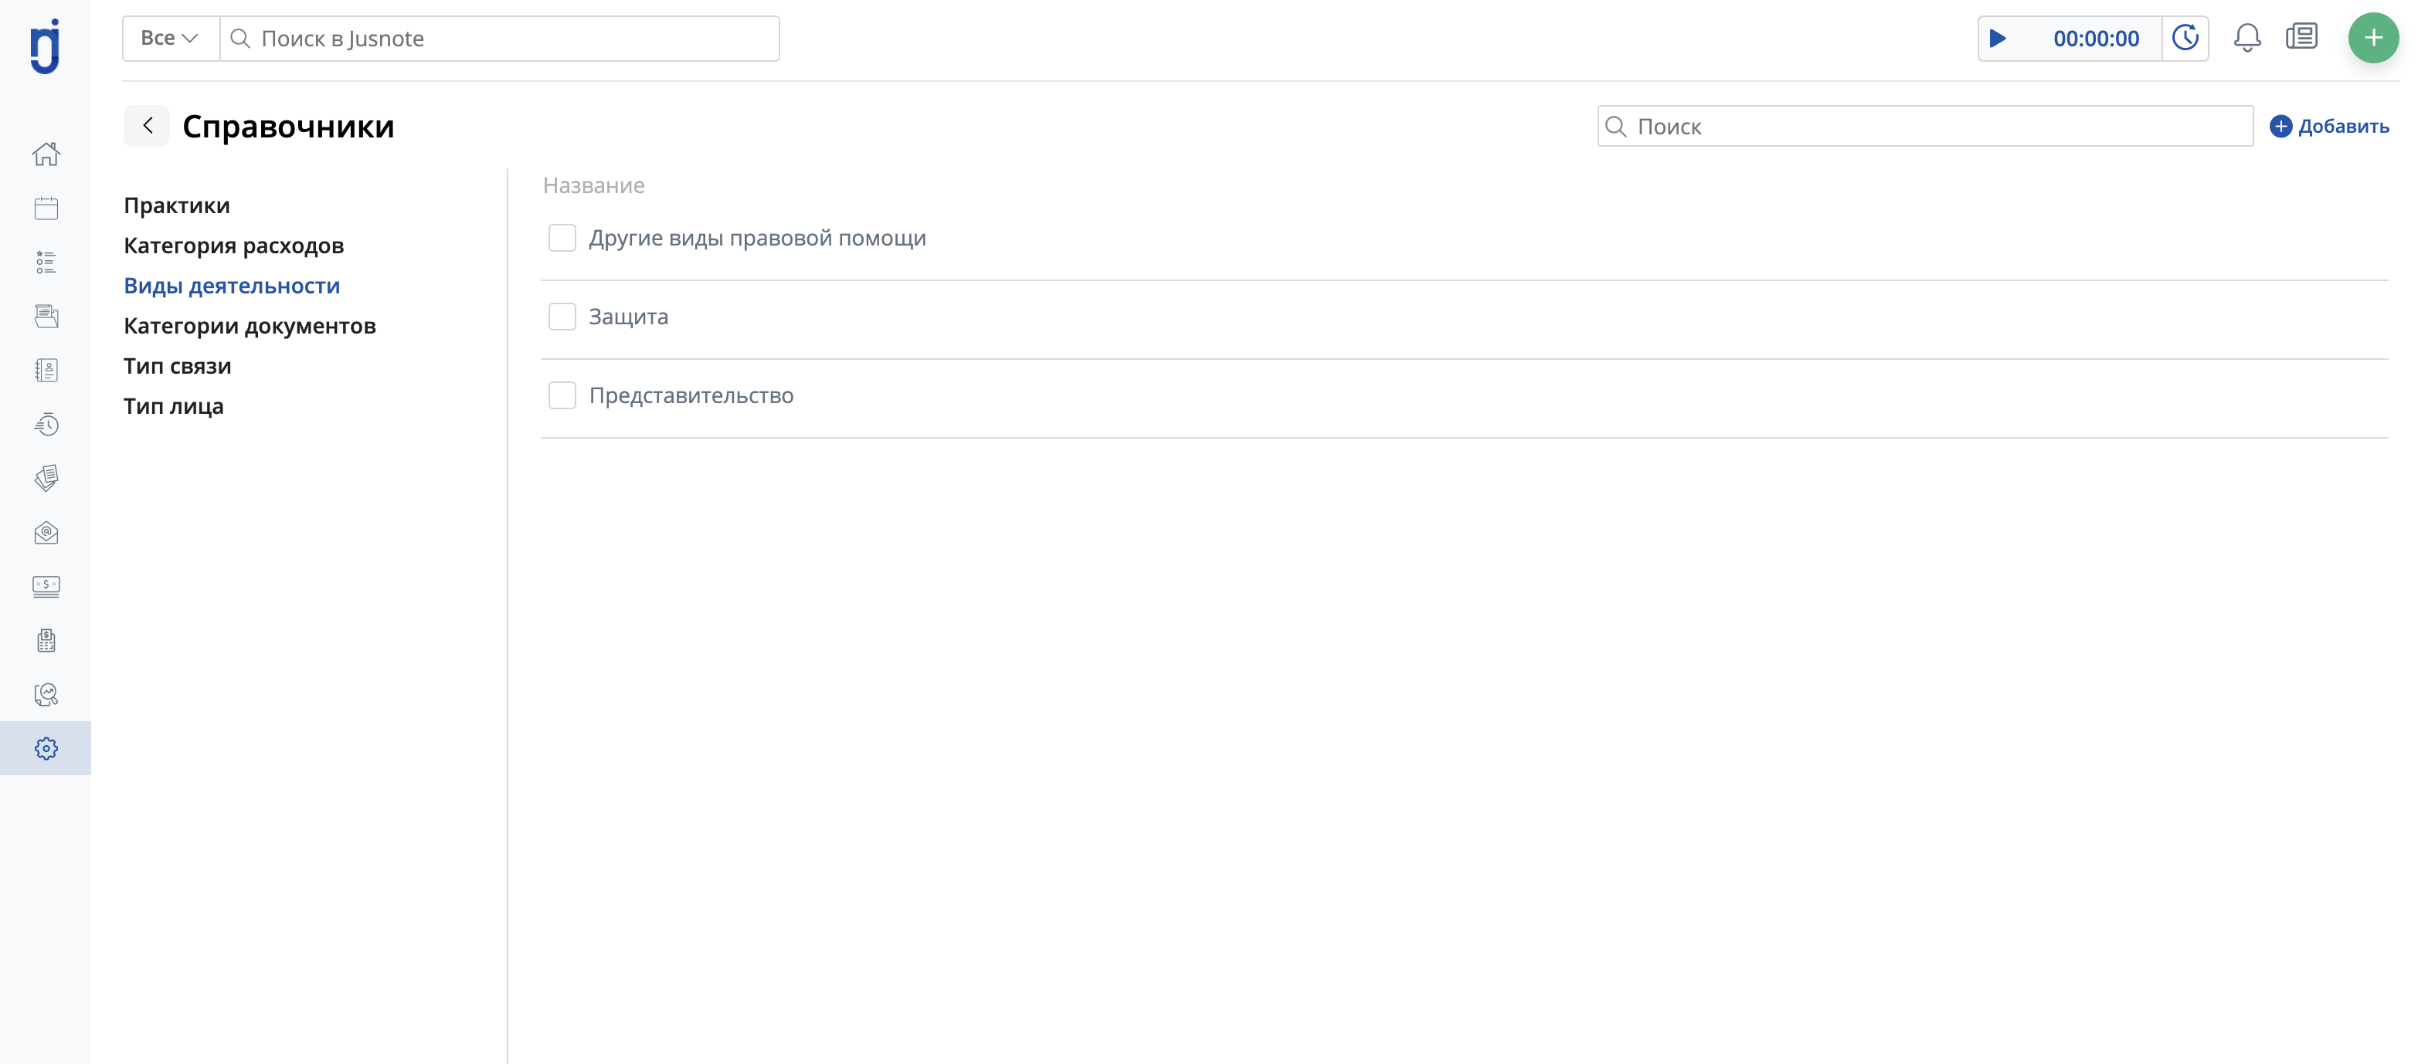The width and height of the screenshot is (2435, 1064).
Task: Expand the Все search filter dropdown
Action: tap(170, 39)
